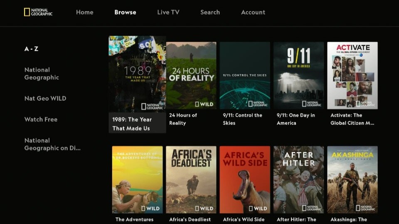Image resolution: width=399 pixels, height=224 pixels.
Task: Click the '9/11: Control the Skies' title text
Action: (x=242, y=119)
